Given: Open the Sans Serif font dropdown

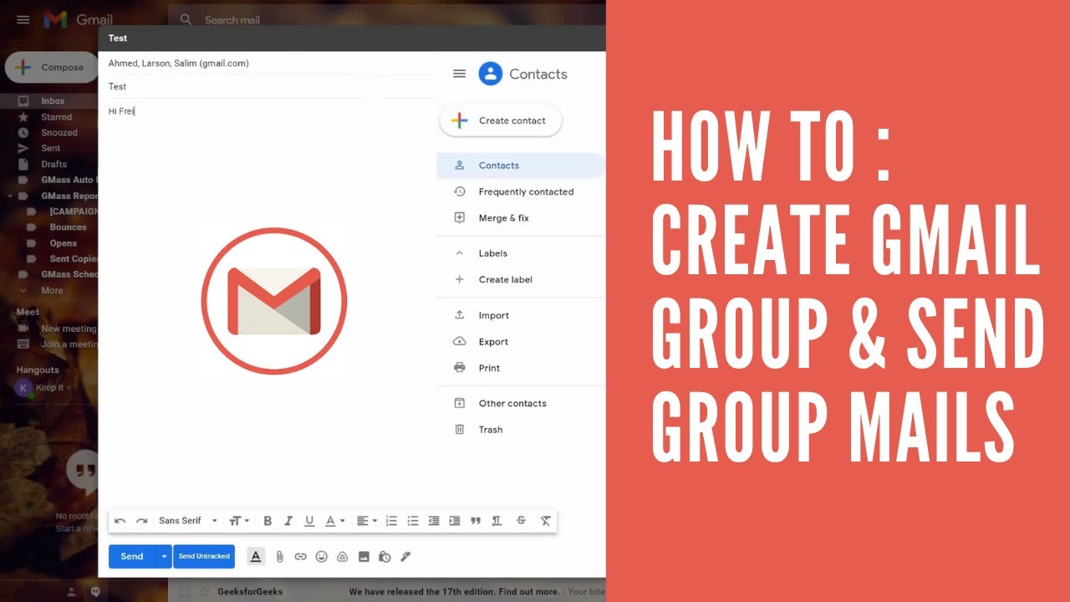Looking at the screenshot, I should pos(188,521).
